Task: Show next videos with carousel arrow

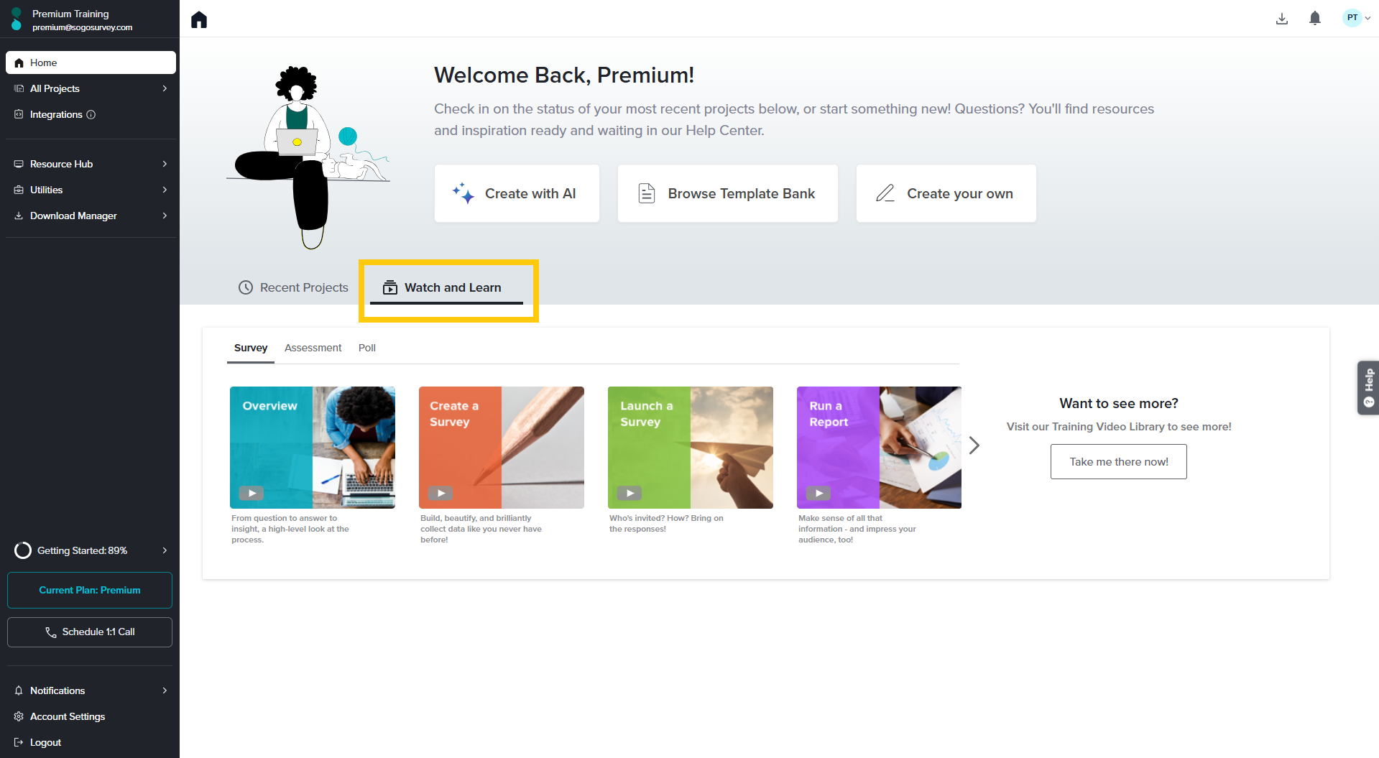Action: click(x=974, y=445)
